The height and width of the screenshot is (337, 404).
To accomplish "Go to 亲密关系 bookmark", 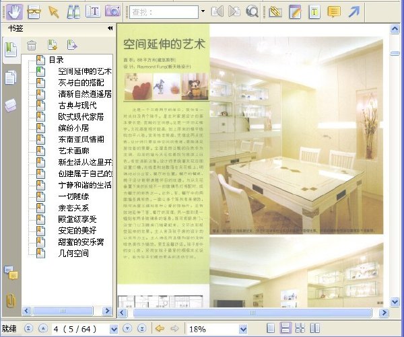I will click(x=73, y=208).
